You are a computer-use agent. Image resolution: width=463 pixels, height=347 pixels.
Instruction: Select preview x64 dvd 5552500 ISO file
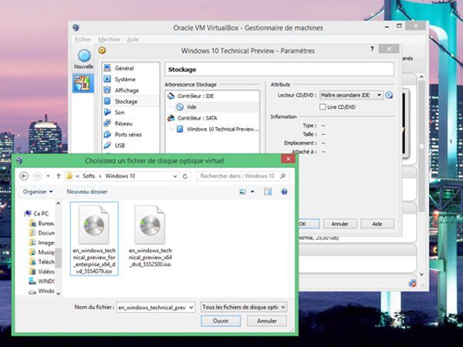coord(150,237)
